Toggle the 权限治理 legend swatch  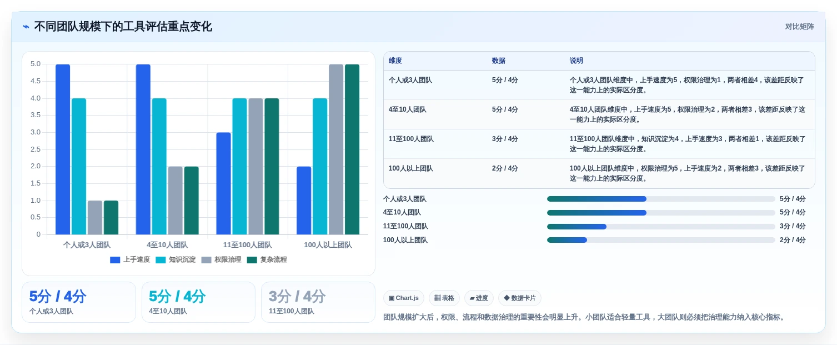(206, 259)
